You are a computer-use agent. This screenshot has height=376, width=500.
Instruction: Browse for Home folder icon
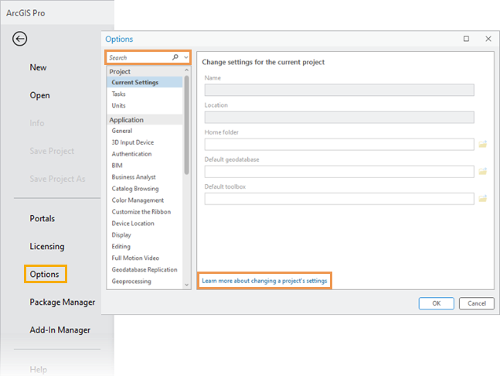click(483, 144)
